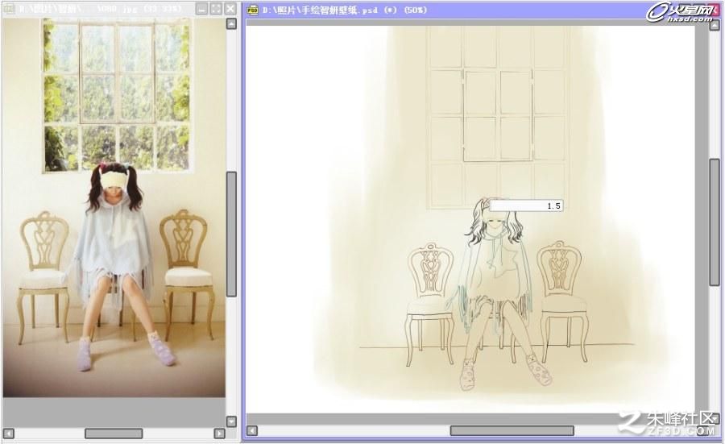Click the up arrow of photo window scrollbar

[231, 23]
